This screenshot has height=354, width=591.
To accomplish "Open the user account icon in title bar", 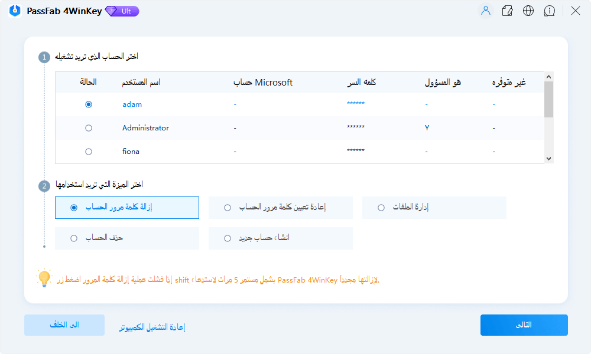I will pos(485,11).
